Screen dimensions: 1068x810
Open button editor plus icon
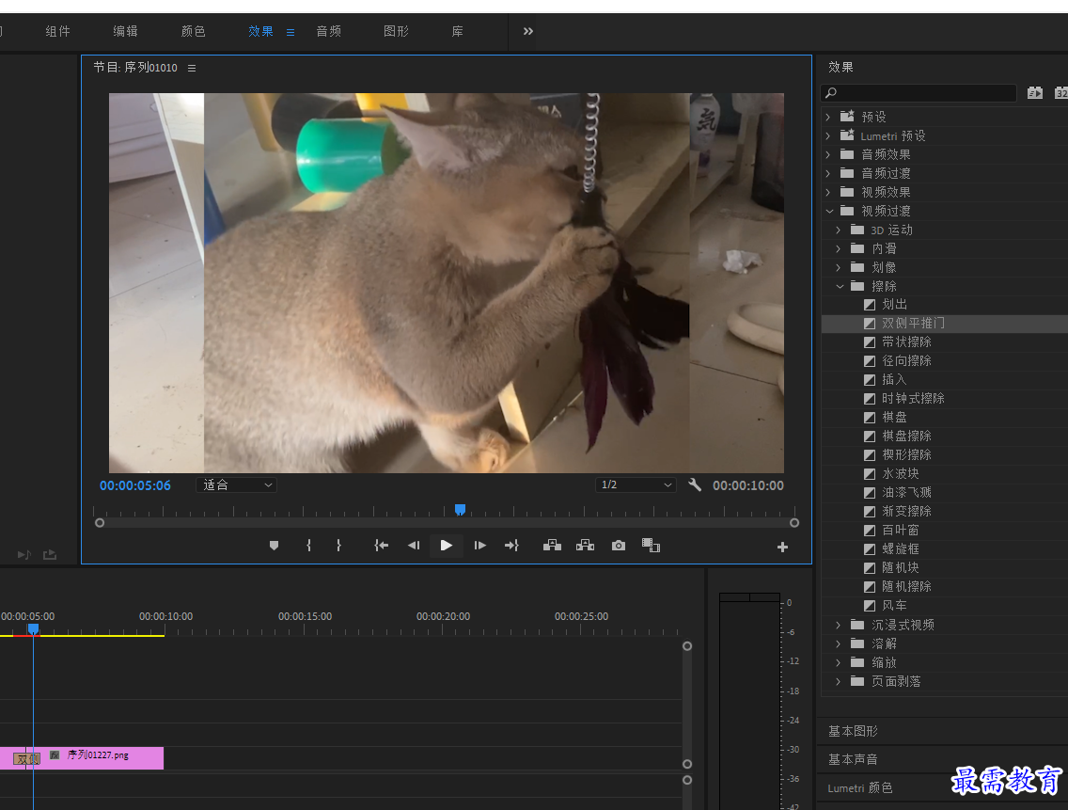click(x=782, y=547)
